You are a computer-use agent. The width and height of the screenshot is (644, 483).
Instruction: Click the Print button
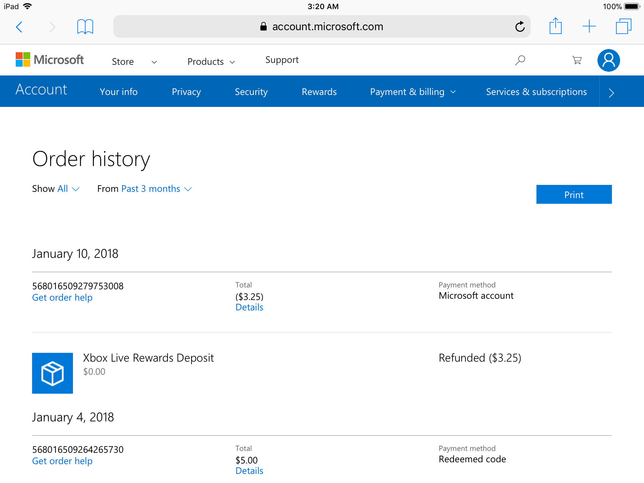click(x=574, y=194)
